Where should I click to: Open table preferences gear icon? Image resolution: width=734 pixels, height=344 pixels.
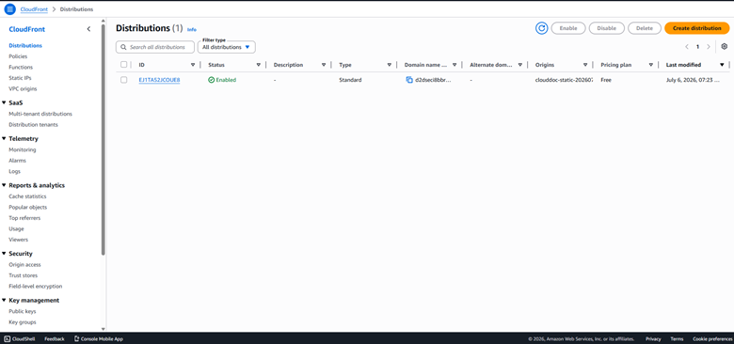pyautogui.click(x=725, y=47)
